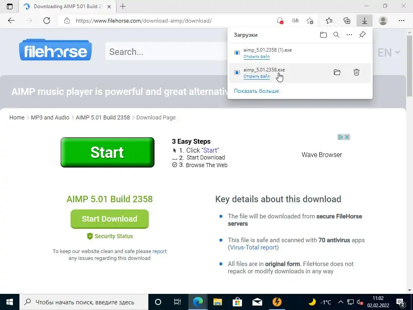Click the Windows taskbar search box
The height and width of the screenshot is (310, 413).
[x=84, y=302]
